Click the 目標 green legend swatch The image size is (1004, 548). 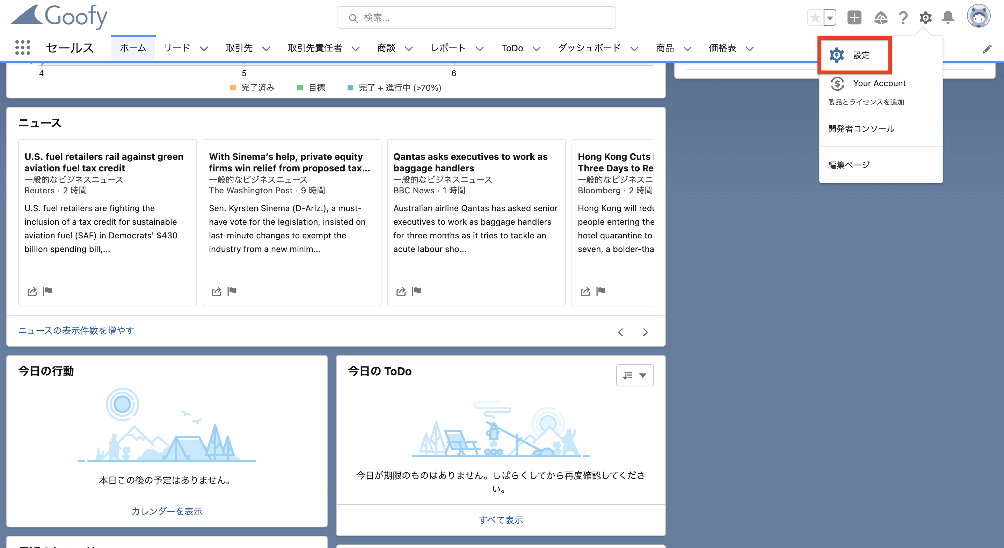click(300, 88)
